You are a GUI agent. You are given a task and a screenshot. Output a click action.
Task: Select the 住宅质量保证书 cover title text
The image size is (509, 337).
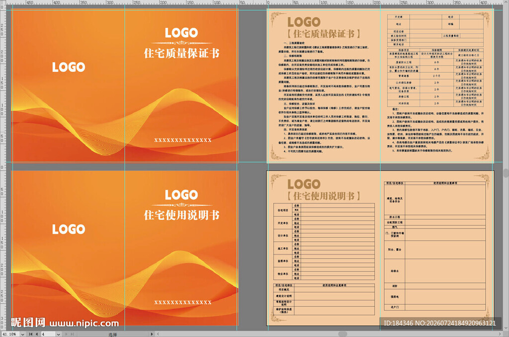click(x=182, y=53)
